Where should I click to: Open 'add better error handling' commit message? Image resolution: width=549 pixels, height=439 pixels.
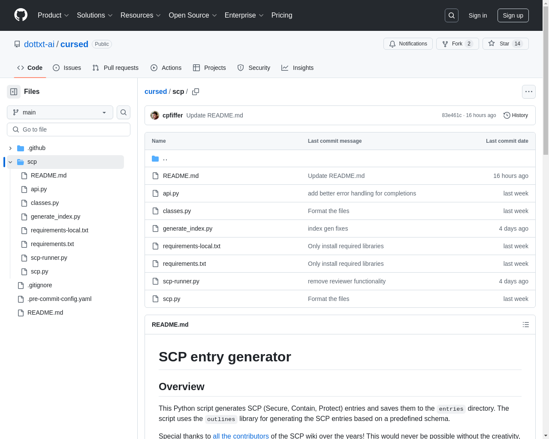362,193
